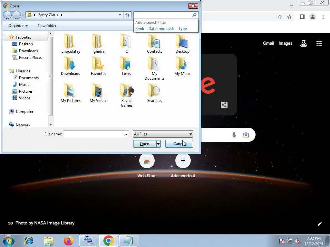Viewport: 330px width, 247px height.
Task: Select the My Pictures folder
Action: 70,93
